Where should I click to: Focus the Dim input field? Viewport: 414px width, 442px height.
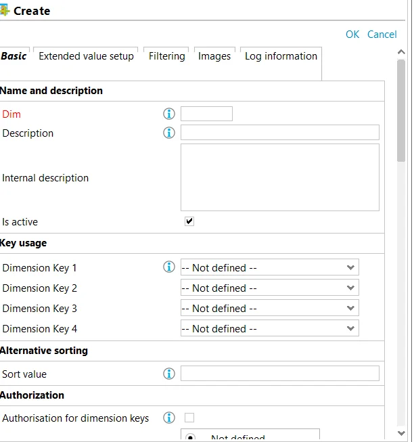pyautogui.click(x=206, y=114)
